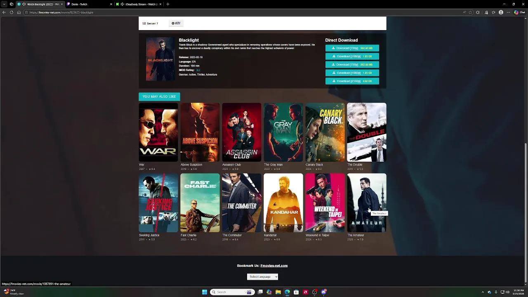Switch to the Denle - Twitch tab
Image resolution: width=528 pixels, height=297 pixels.
click(90, 4)
